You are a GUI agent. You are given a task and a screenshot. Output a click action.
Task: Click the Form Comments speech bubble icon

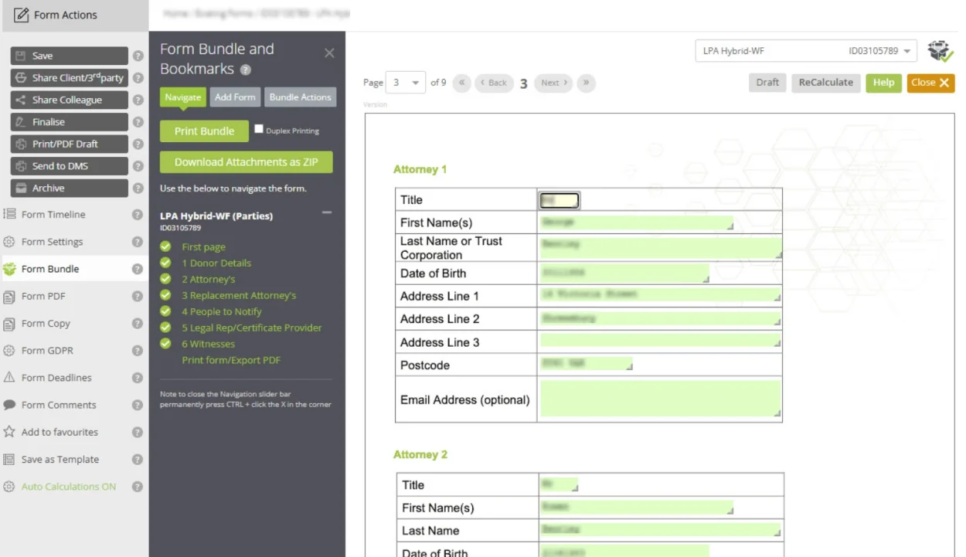click(x=9, y=405)
